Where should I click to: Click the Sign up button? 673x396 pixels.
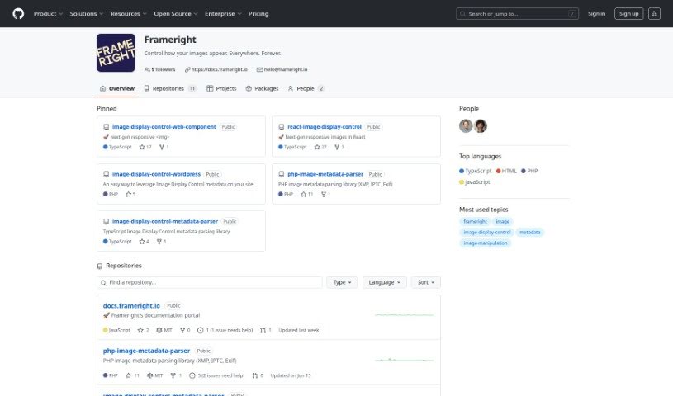pyautogui.click(x=629, y=13)
